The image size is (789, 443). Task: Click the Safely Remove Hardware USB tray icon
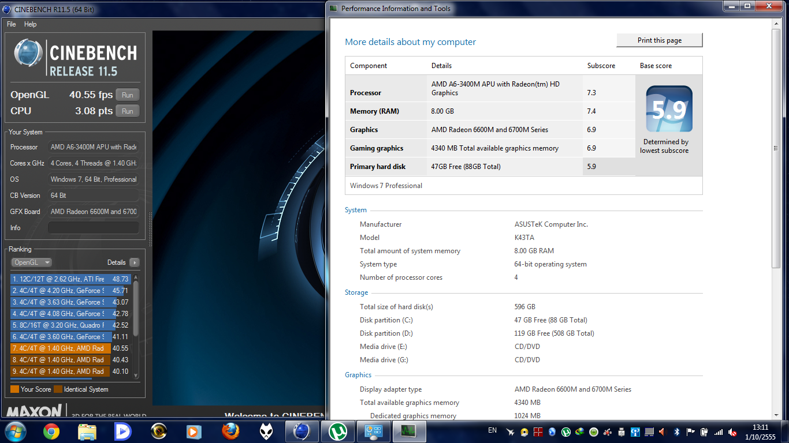tap(621, 432)
